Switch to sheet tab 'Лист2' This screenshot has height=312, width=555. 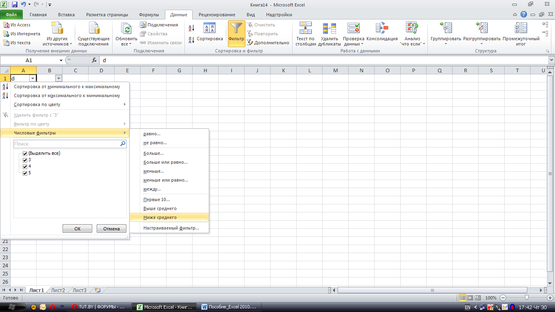[x=58, y=290]
